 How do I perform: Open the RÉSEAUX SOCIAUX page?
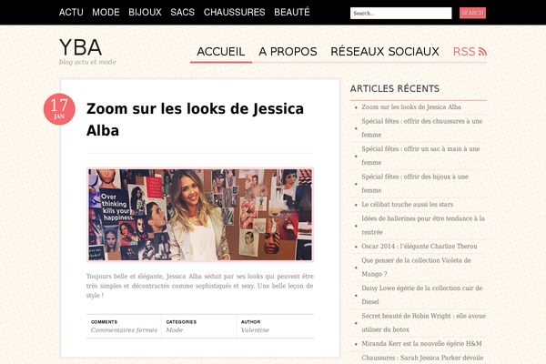pos(385,52)
